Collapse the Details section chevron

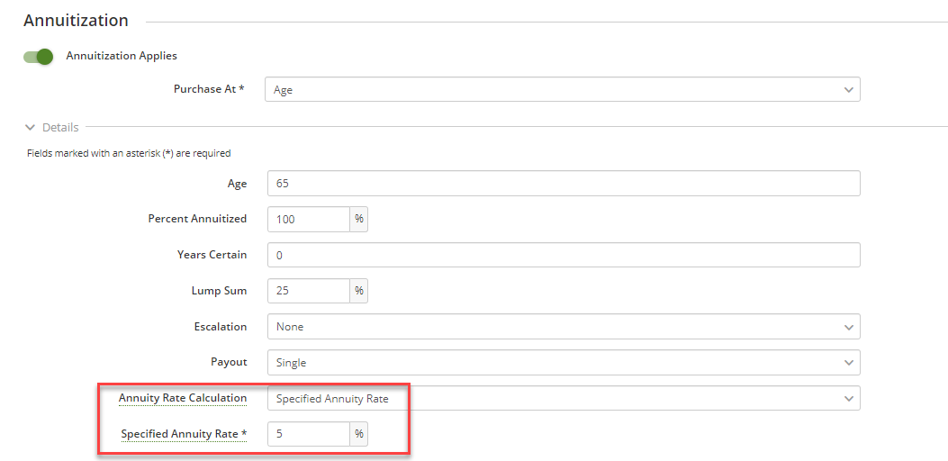[30, 128]
